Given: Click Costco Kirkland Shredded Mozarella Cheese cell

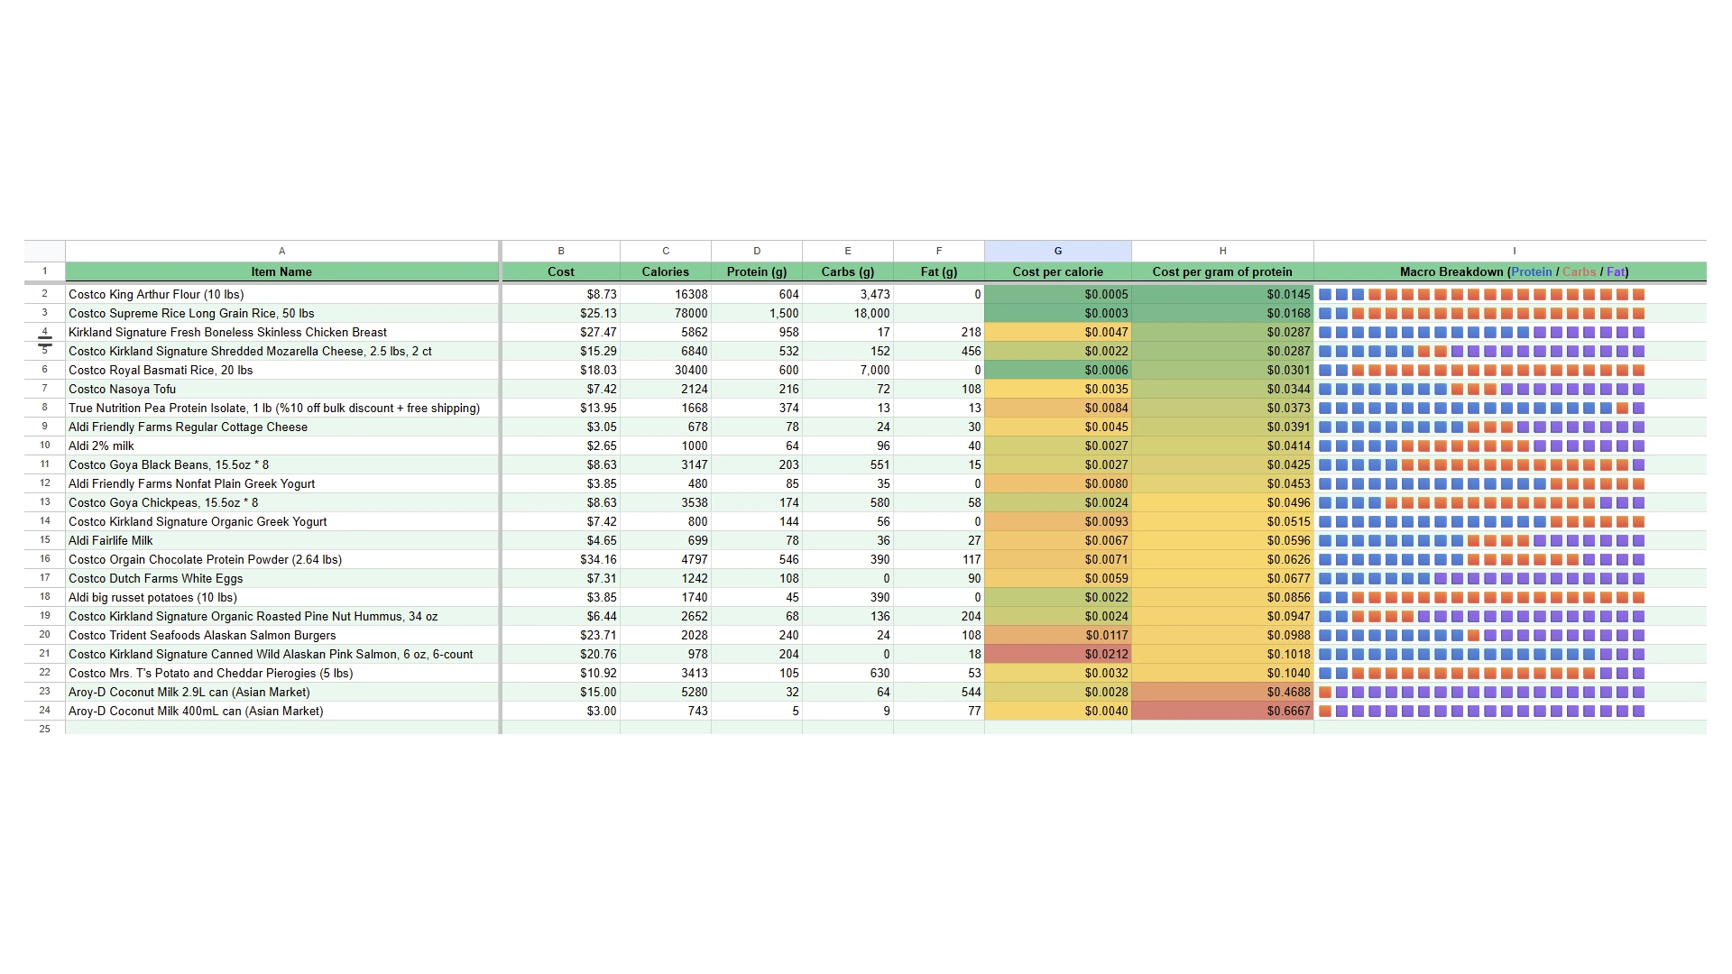Looking at the screenshot, I should (281, 351).
